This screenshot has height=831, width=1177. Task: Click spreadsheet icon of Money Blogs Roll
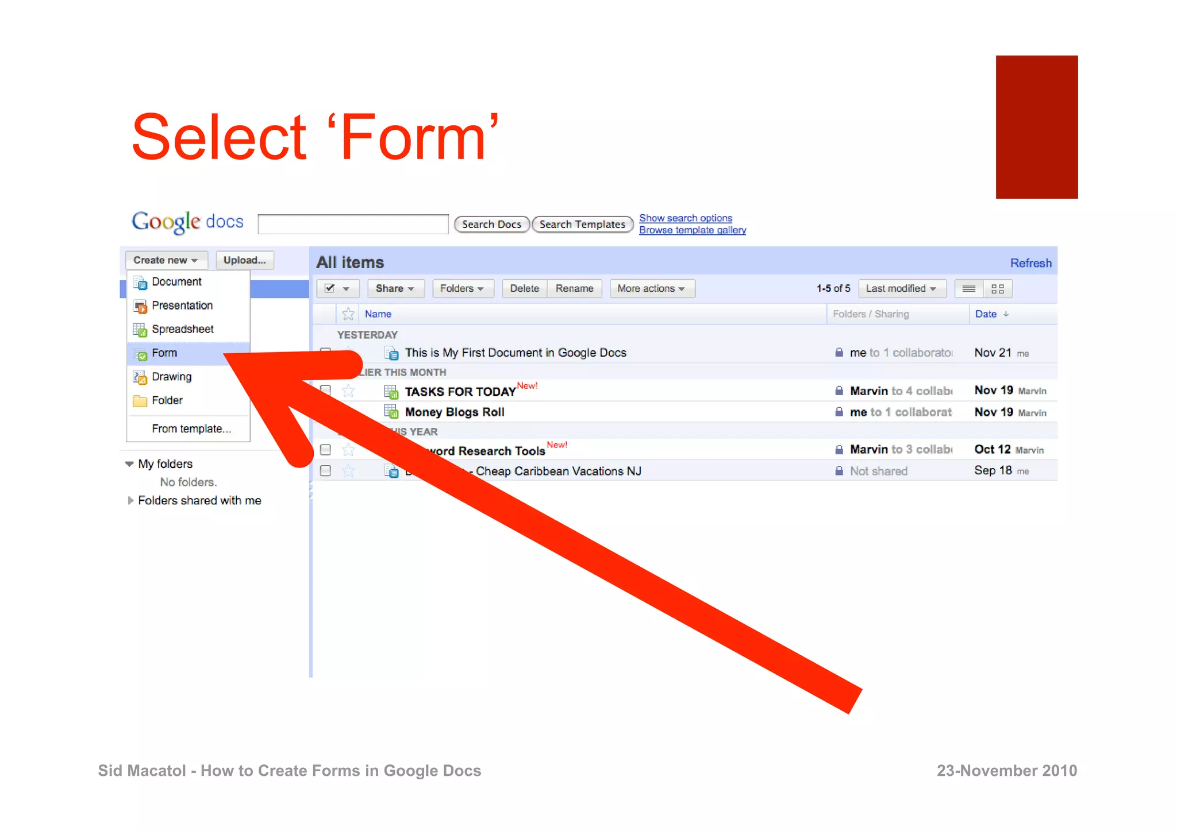391,412
